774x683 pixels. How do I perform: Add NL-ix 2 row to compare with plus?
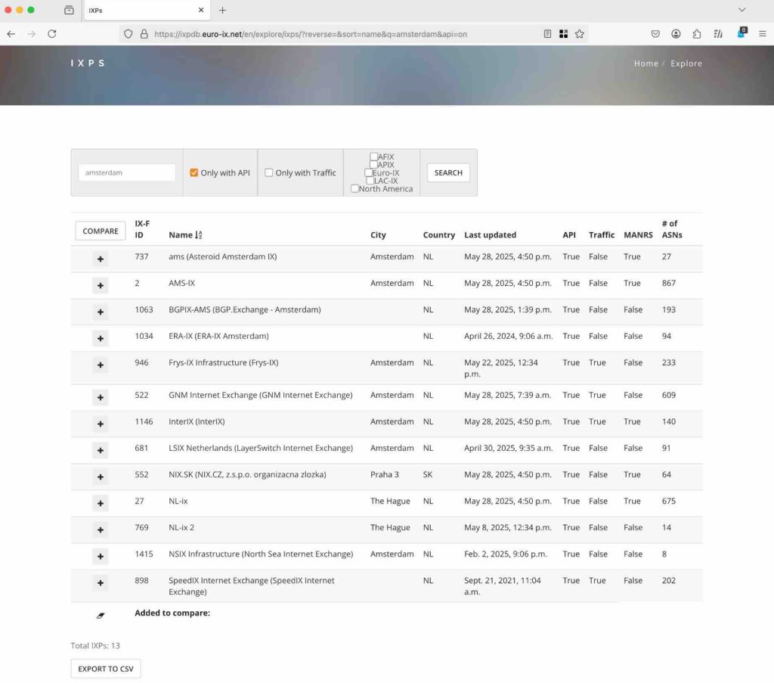click(101, 530)
